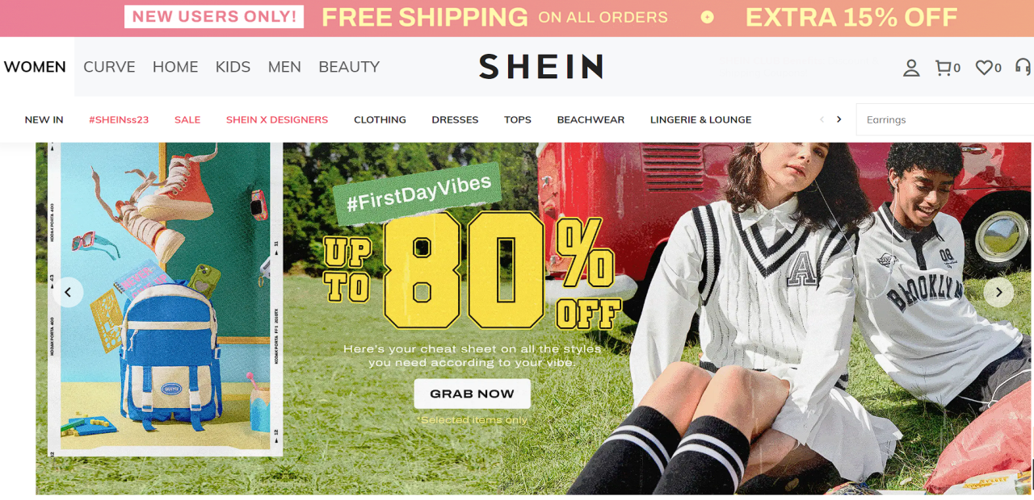Open customer support headset icon
This screenshot has width=1034, height=500.
tap(1023, 67)
